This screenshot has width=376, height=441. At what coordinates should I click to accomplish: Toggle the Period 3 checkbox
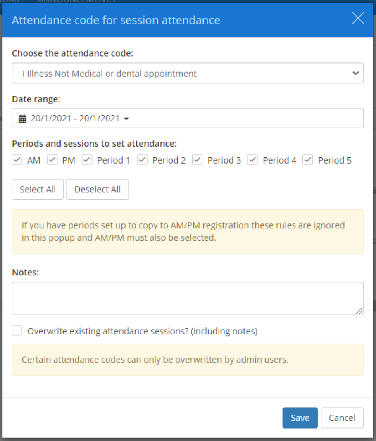pyautogui.click(x=197, y=160)
